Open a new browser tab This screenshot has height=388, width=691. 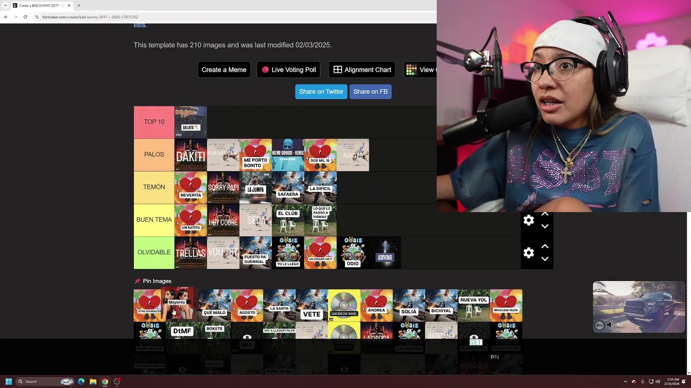tap(78, 5)
